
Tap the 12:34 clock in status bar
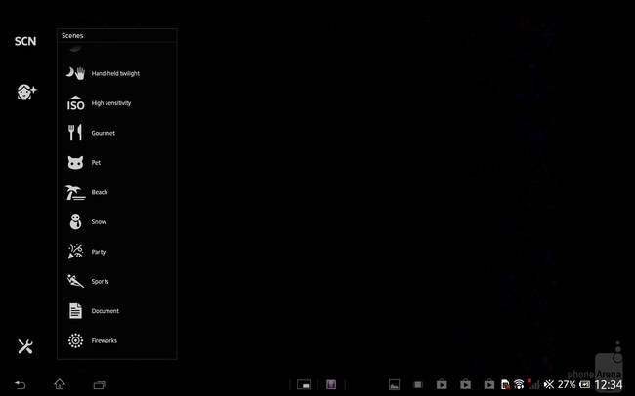pyautogui.click(x=608, y=384)
